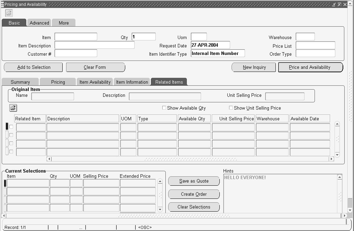Switch to the Summary tab
The height and width of the screenshot is (231, 354).
point(20,82)
